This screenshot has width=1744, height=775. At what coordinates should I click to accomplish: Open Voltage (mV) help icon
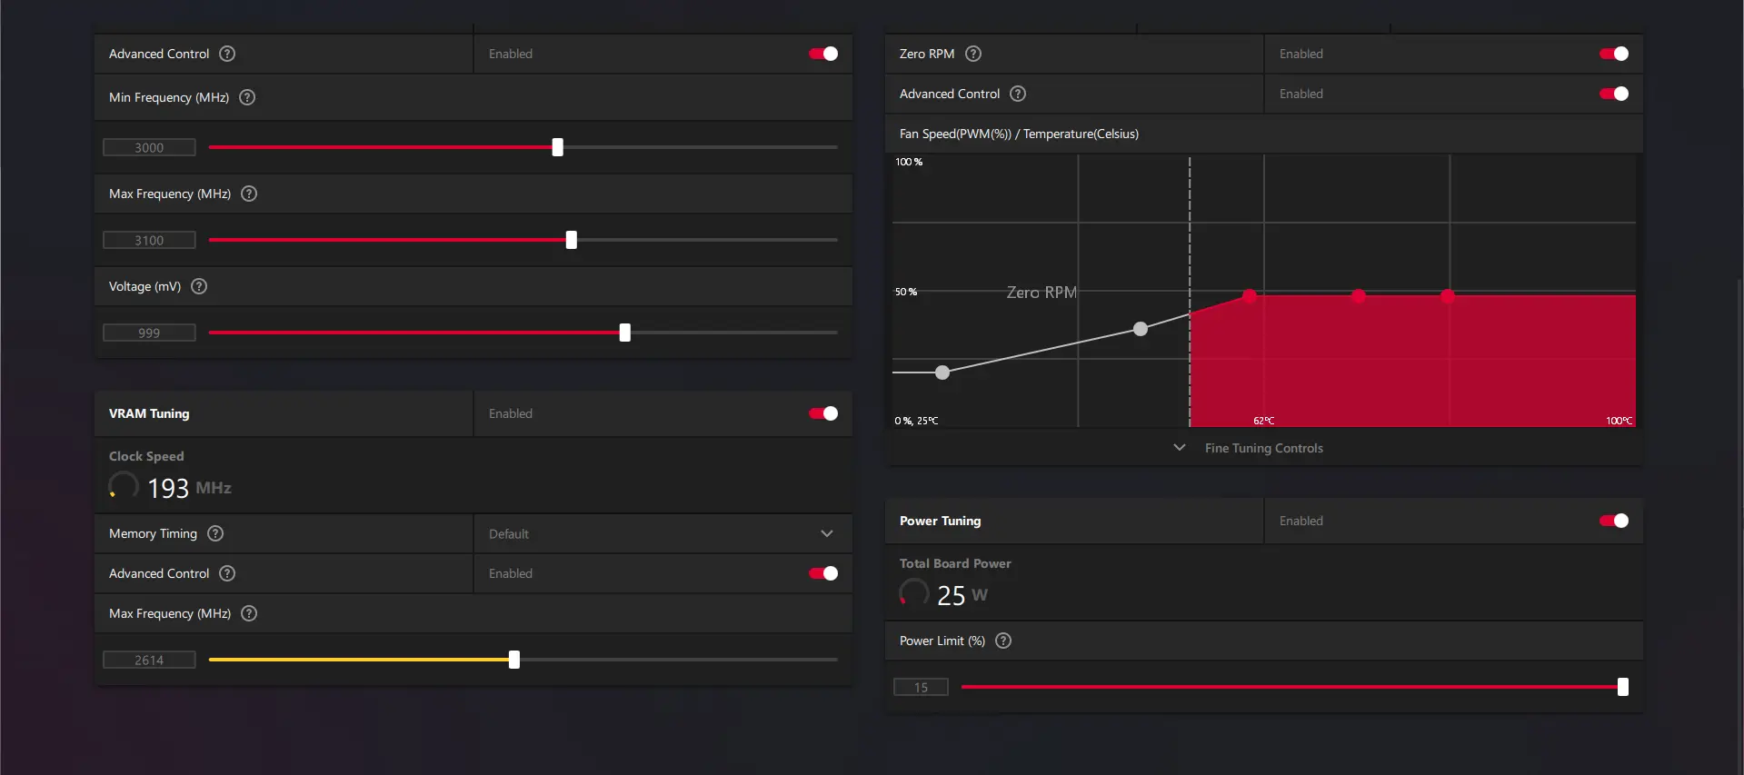pyautogui.click(x=199, y=286)
